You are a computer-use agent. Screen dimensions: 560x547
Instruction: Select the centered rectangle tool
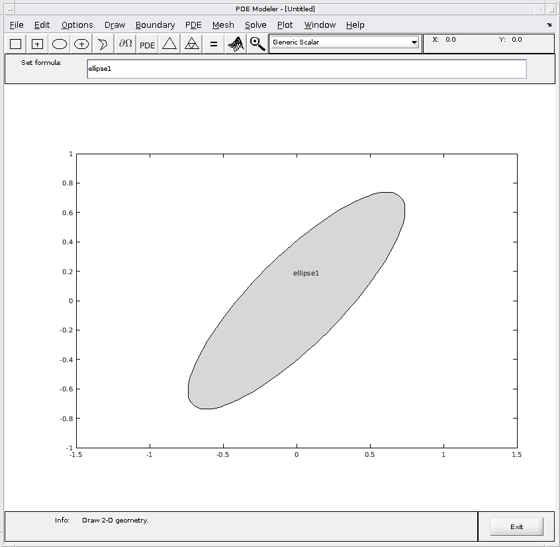[x=38, y=44]
